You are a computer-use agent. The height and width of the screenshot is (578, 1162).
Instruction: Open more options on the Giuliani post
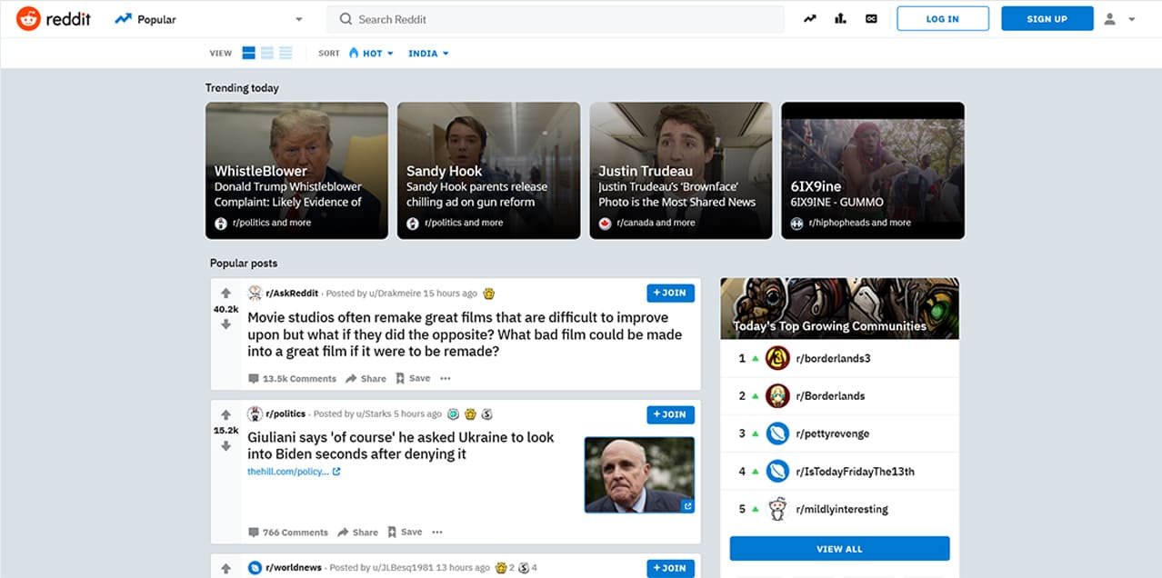click(437, 533)
